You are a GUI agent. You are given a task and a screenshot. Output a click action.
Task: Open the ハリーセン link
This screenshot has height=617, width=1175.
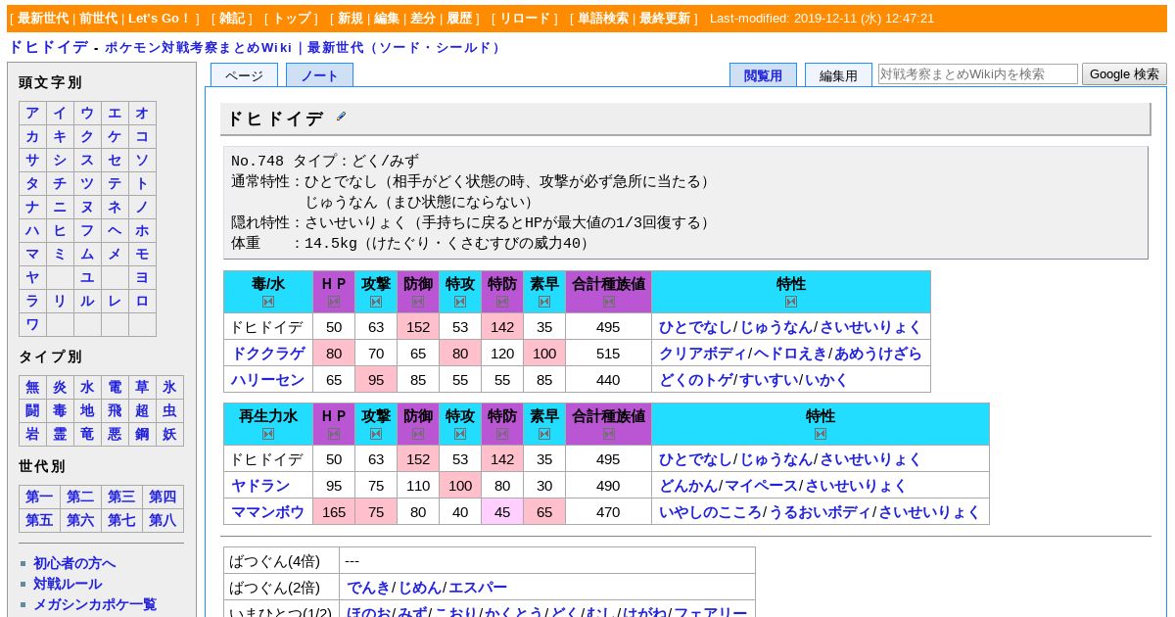click(268, 380)
